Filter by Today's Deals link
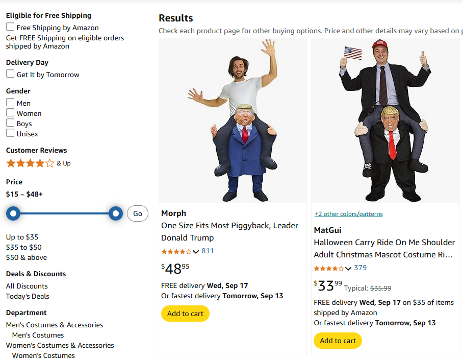 (28, 296)
